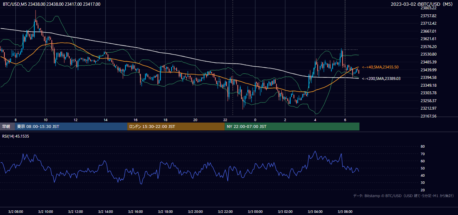
Task: Click the 23576.20 price axis label
Action: [428, 47]
